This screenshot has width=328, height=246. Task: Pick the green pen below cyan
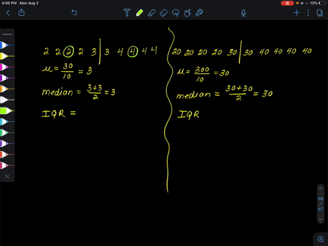point(7,133)
